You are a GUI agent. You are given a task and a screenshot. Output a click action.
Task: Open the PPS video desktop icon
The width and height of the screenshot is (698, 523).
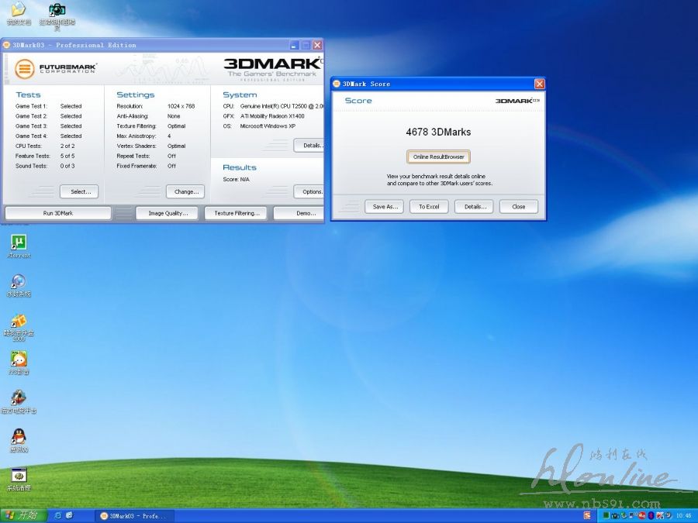tap(19, 360)
